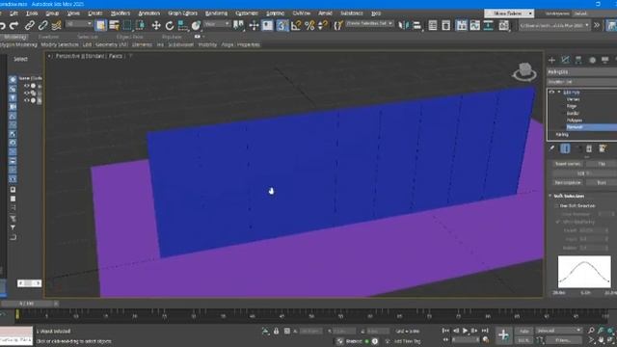Open Material Editor icon

tap(503, 26)
